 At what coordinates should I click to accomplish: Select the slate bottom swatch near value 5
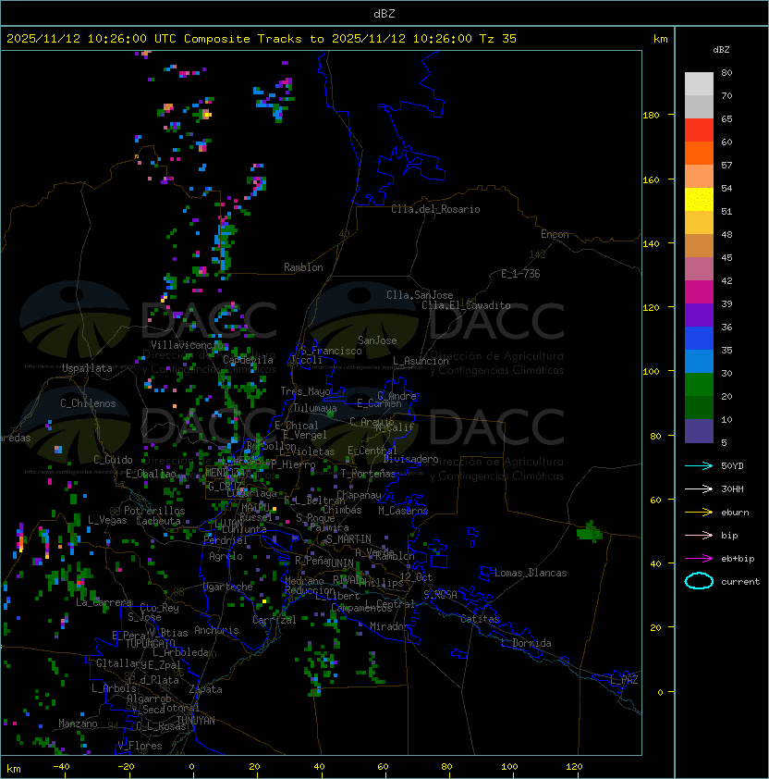point(699,431)
